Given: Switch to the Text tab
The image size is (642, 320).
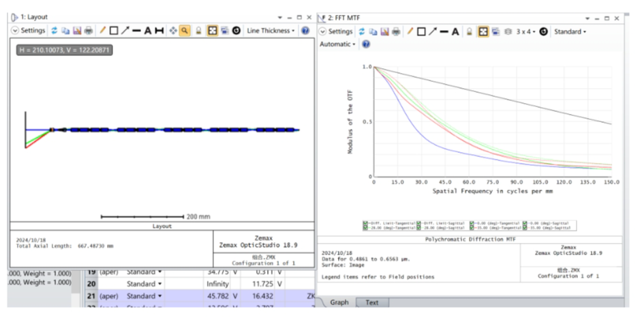Looking at the screenshot, I should coord(371,302).
